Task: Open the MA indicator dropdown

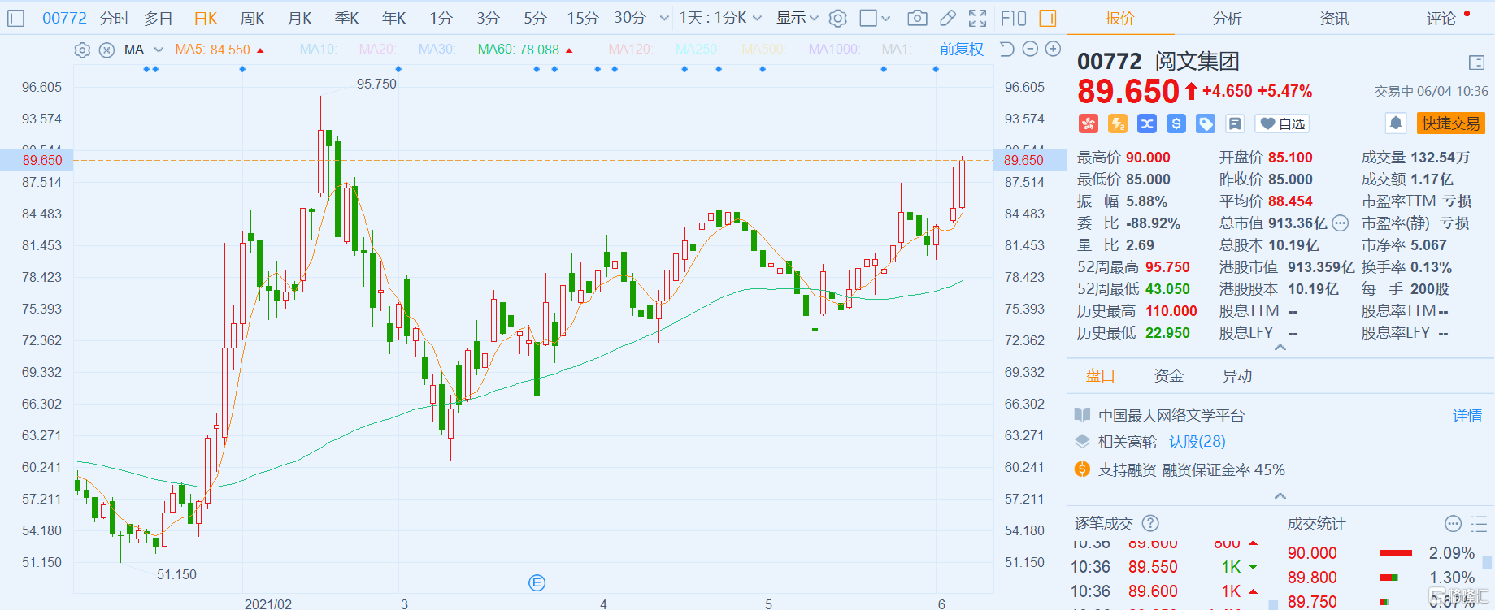Action: pyautogui.click(x=159, y=50)
